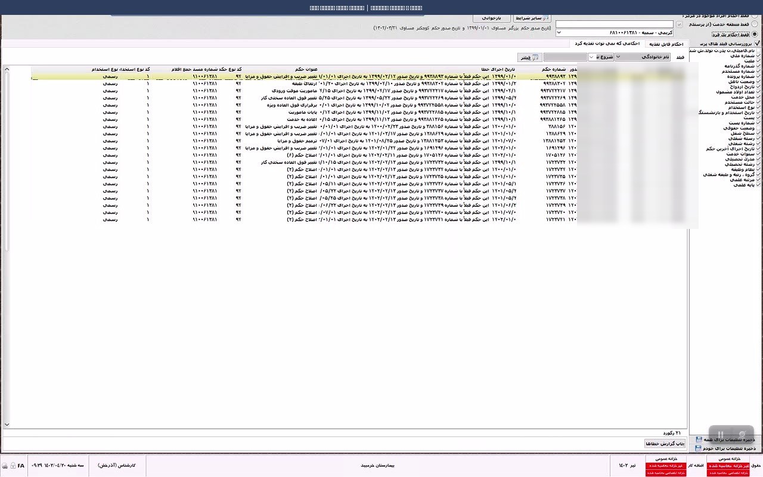Toggle the سنوات خدمت checkbox
Image resolution: width=763 pixels, height=477 pixels.
click(758, 154)
